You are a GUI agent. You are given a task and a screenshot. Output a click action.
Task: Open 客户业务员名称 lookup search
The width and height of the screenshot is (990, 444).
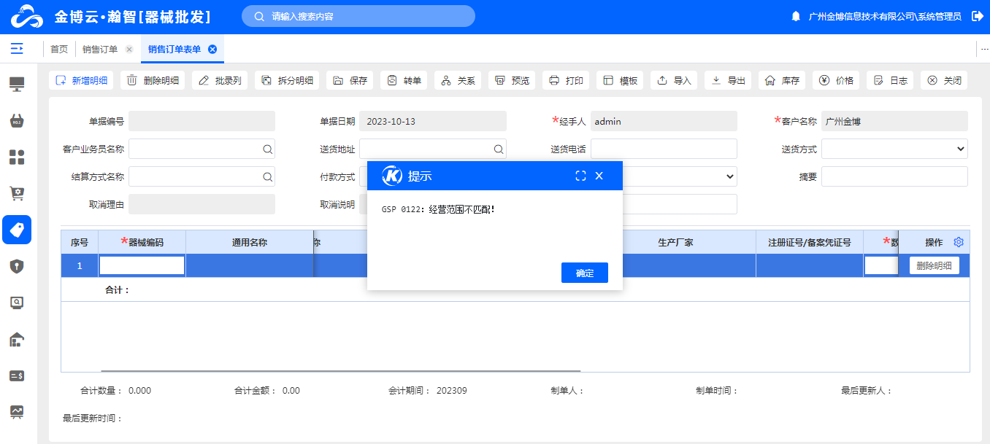pyautogui.click(x=268, y=149)
